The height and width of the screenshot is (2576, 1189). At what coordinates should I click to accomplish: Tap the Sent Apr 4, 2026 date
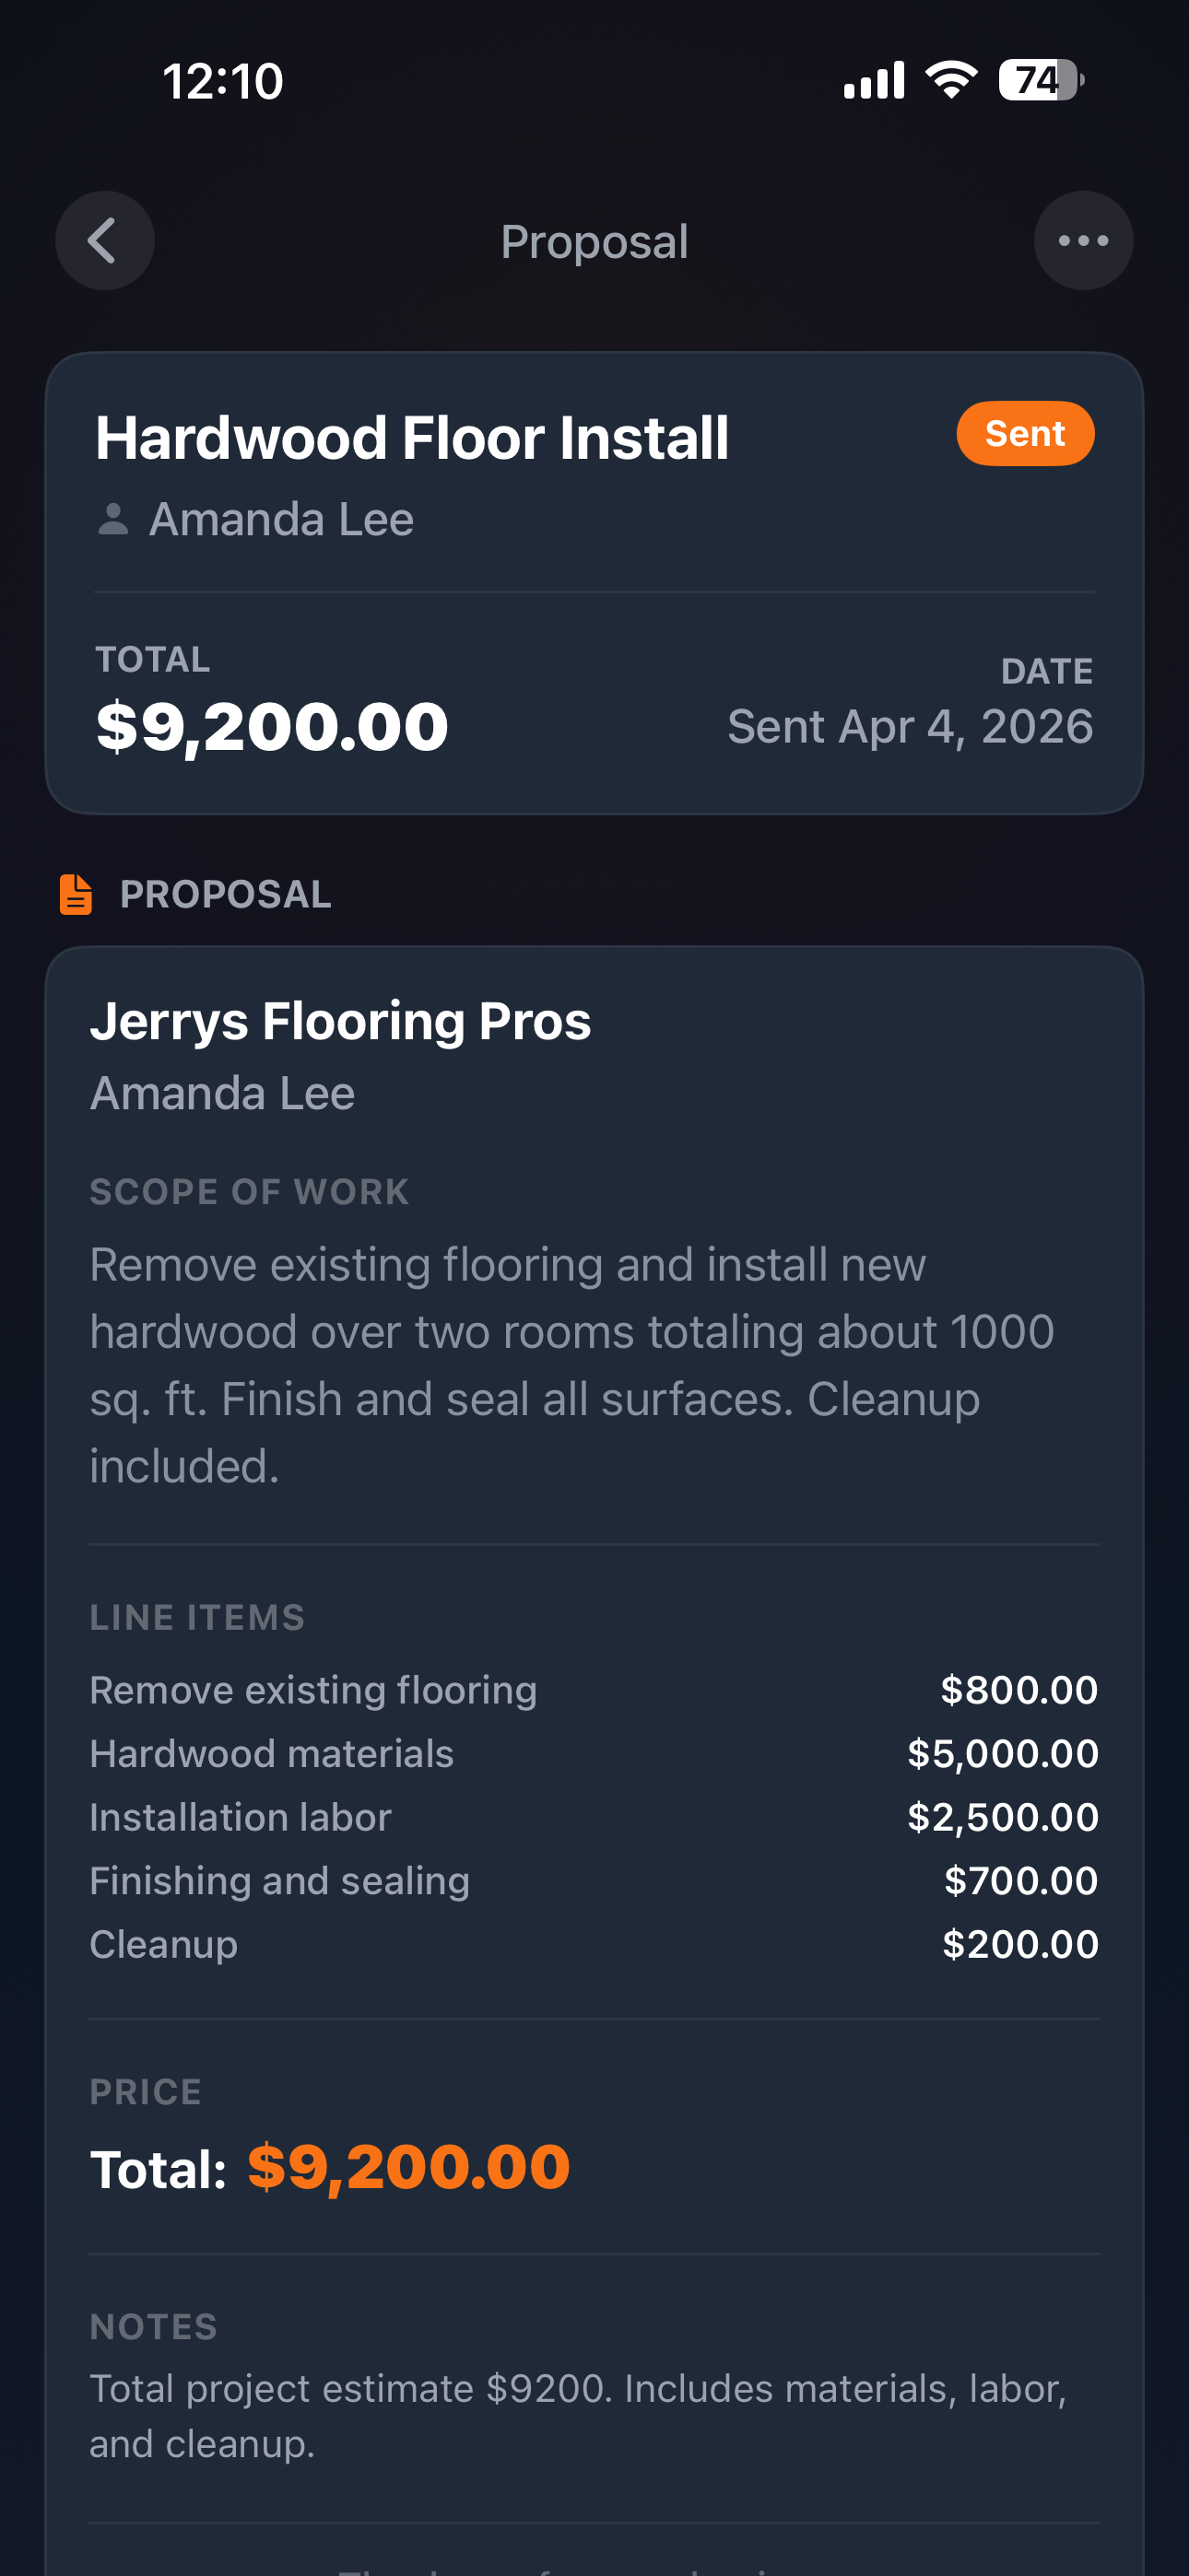[x=909, y=727]
